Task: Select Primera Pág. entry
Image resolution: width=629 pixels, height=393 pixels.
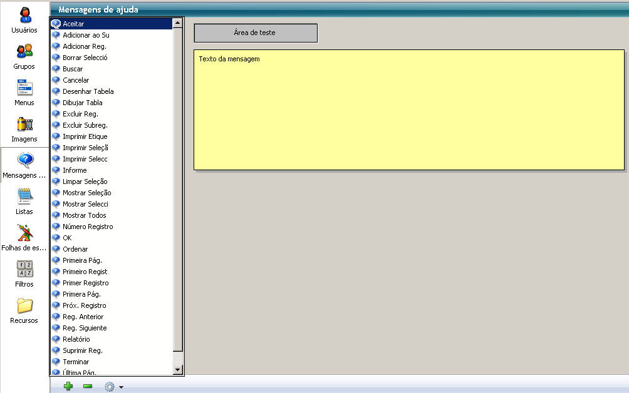Action: [x=112, y=294]
